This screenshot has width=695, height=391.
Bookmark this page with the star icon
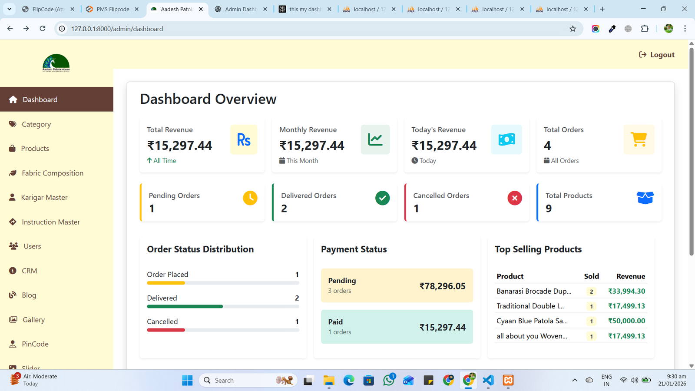tap(573, 29)
